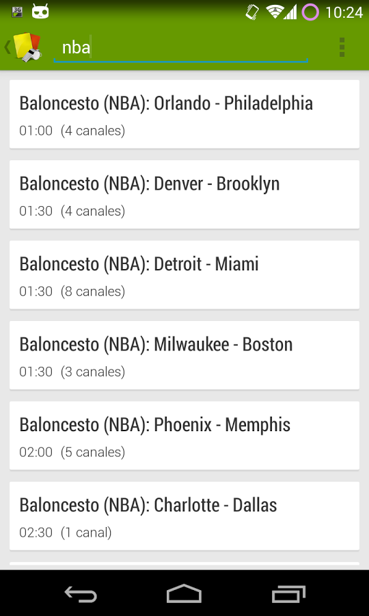Open the three-dot overflow menu
The width and height of the screenshot is (369, 616).
point(342,47)
